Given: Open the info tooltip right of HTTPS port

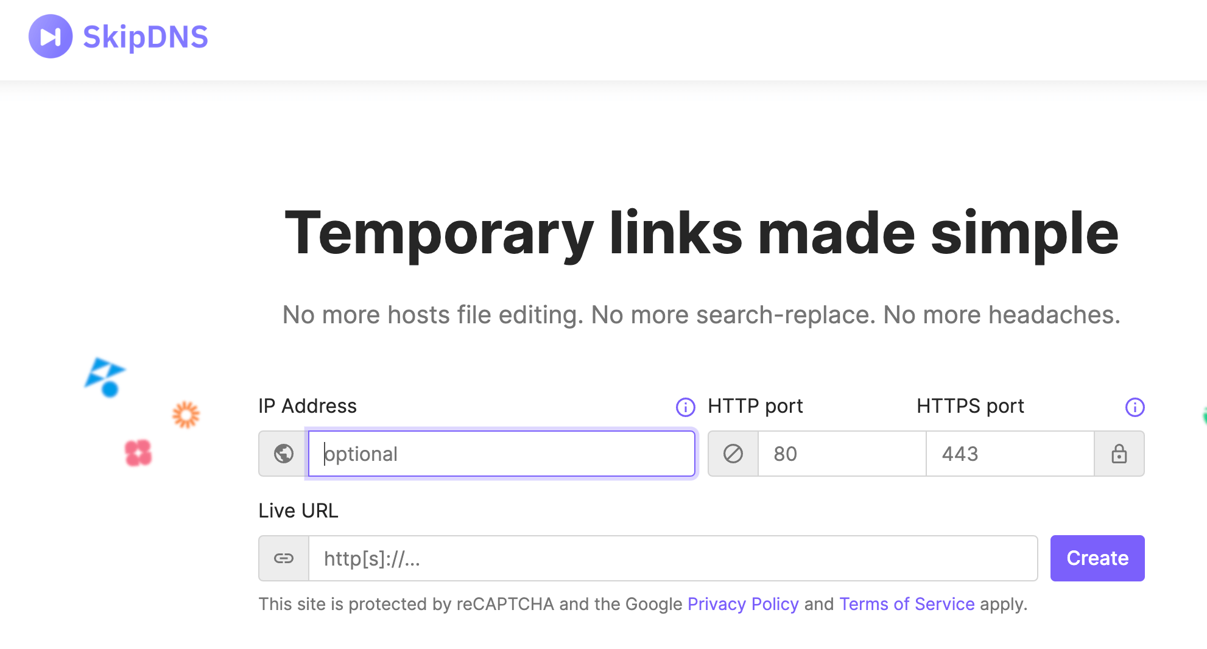Looking at the screenshot, I should coord(1135,407).
